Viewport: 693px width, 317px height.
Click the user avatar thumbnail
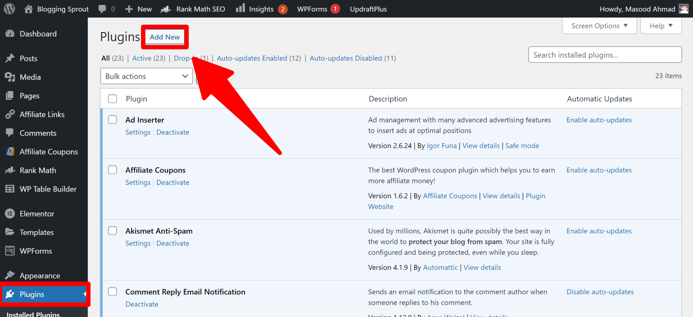pos(684,9)
